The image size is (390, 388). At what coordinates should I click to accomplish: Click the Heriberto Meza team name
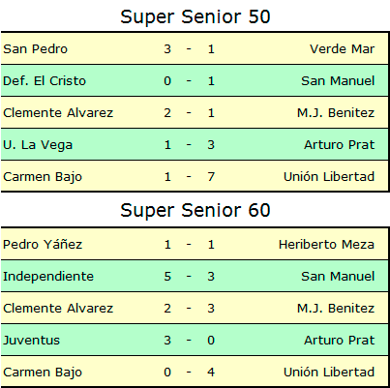point(326,245)
